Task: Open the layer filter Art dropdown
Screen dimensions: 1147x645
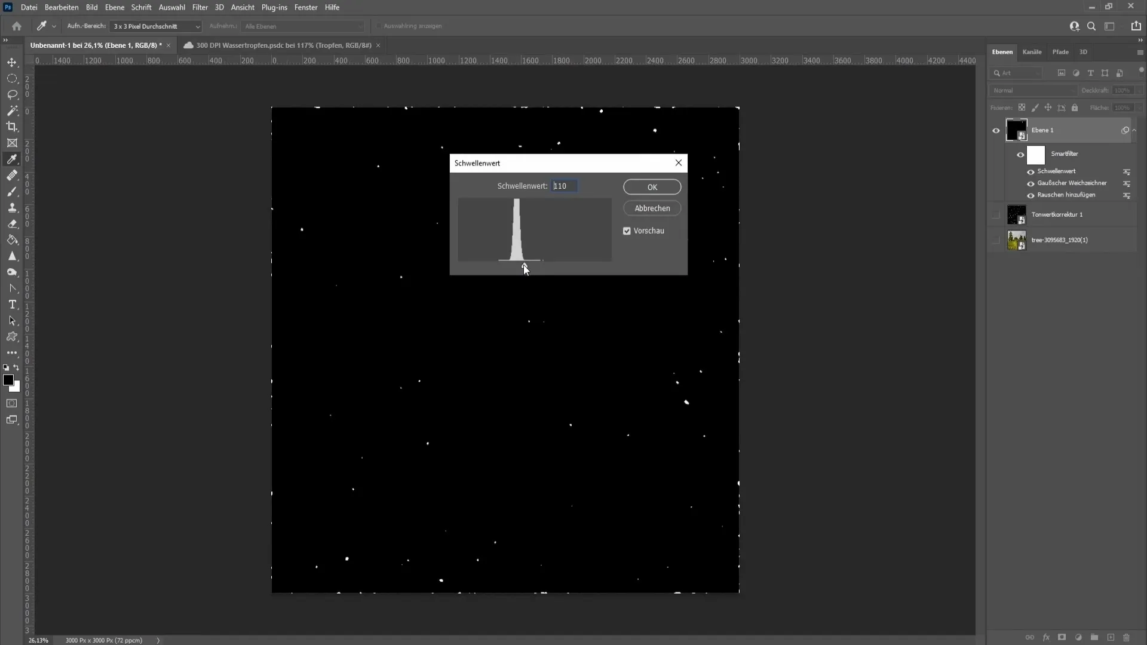Action: pyautogui.click(x=1016, y=73)
